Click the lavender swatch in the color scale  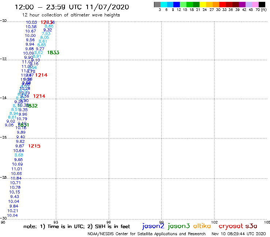pos(249,4)
